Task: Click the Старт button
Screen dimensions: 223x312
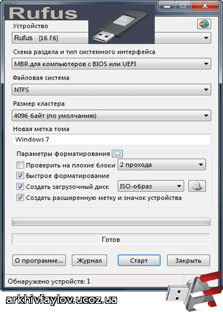Action: click(139, 260)
